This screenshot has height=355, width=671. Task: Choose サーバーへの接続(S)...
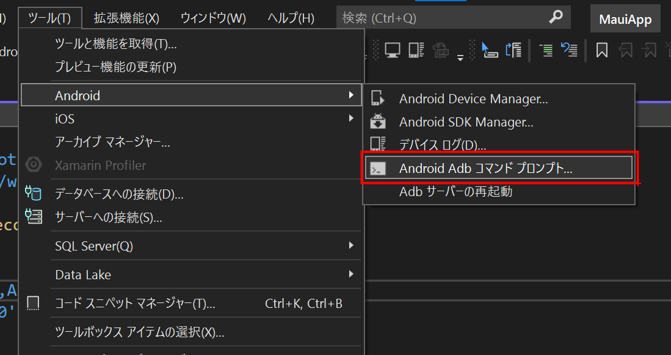point(192,217)
